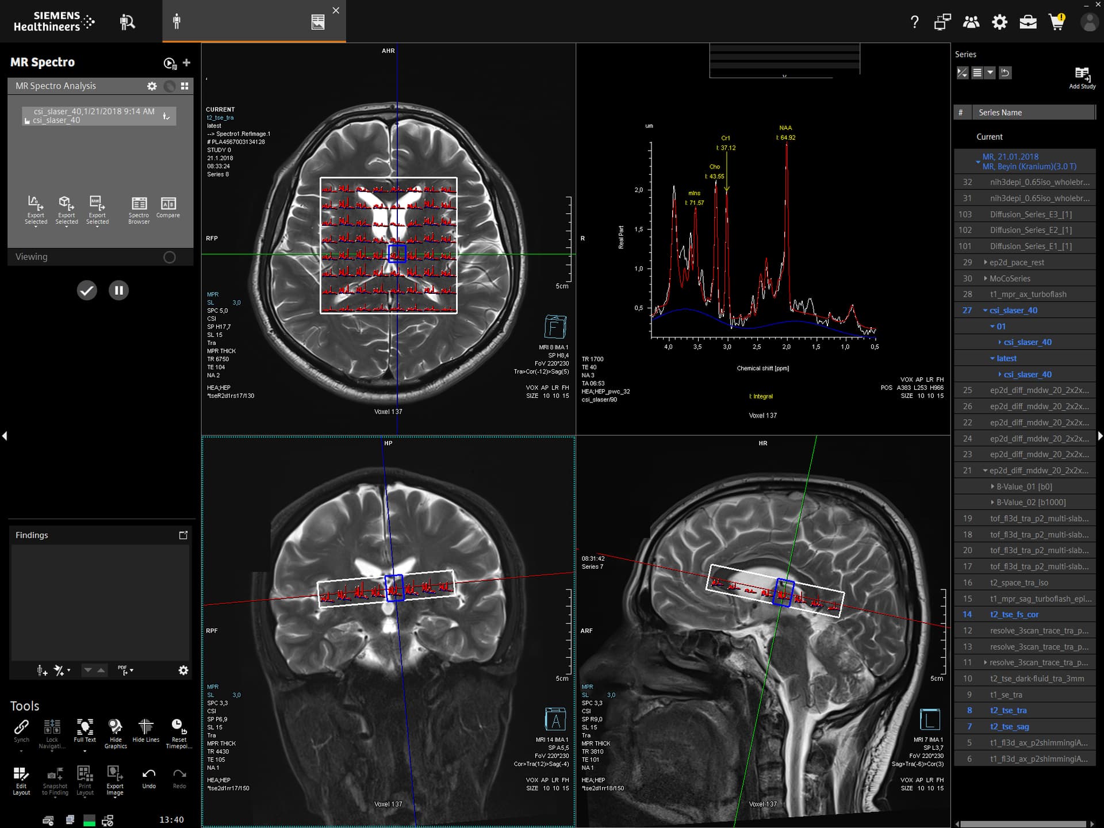Screen dimensions: 1104x828
Task: Click the Reset Timepoint tool
Action: 178,727
